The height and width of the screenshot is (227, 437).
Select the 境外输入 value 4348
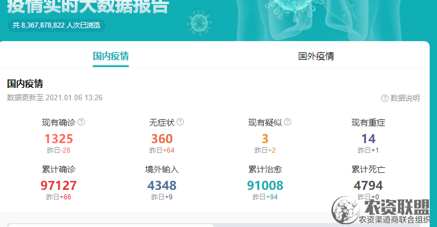pos(162,185)
